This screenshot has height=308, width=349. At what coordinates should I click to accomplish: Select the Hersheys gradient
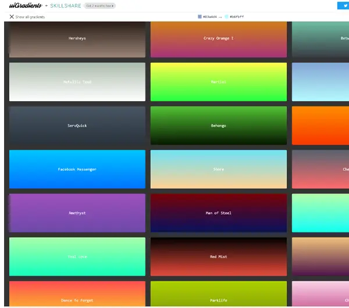(77, 39)
